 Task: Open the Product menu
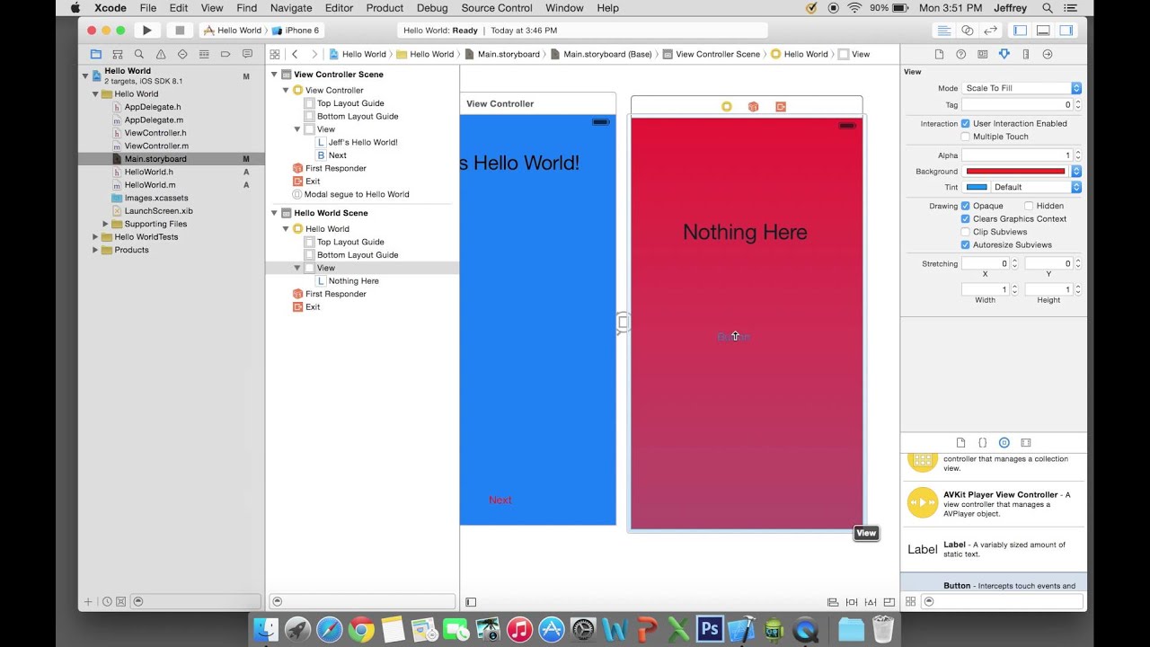[385, 8]
